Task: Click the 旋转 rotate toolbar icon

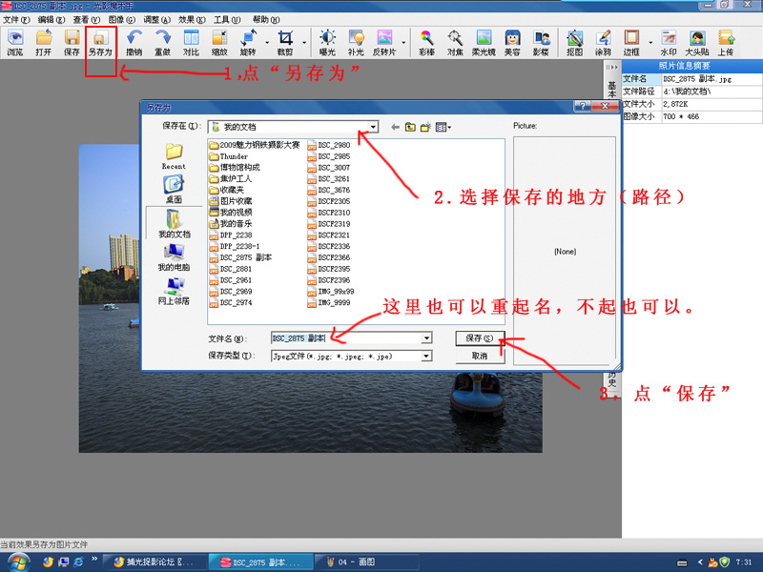Action: pyautogui.click(x=248, y=43)
